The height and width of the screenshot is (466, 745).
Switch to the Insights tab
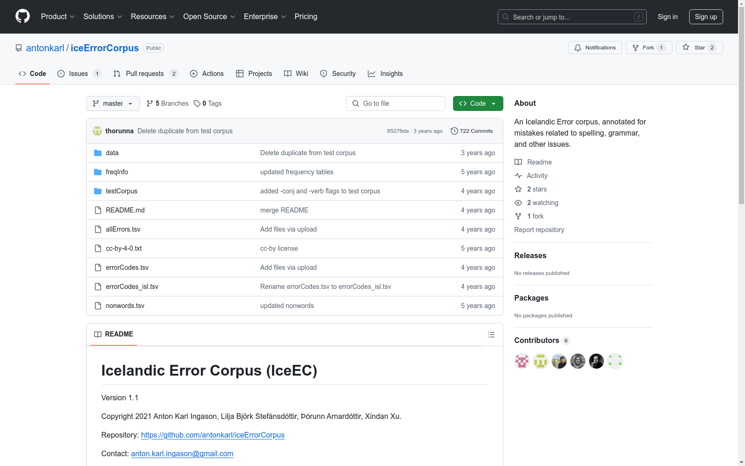tap(385, 74)
